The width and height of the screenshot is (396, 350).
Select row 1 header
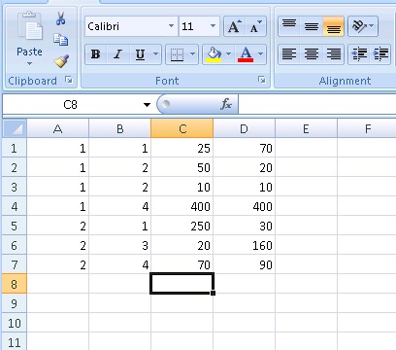click(x=15, y=148)
